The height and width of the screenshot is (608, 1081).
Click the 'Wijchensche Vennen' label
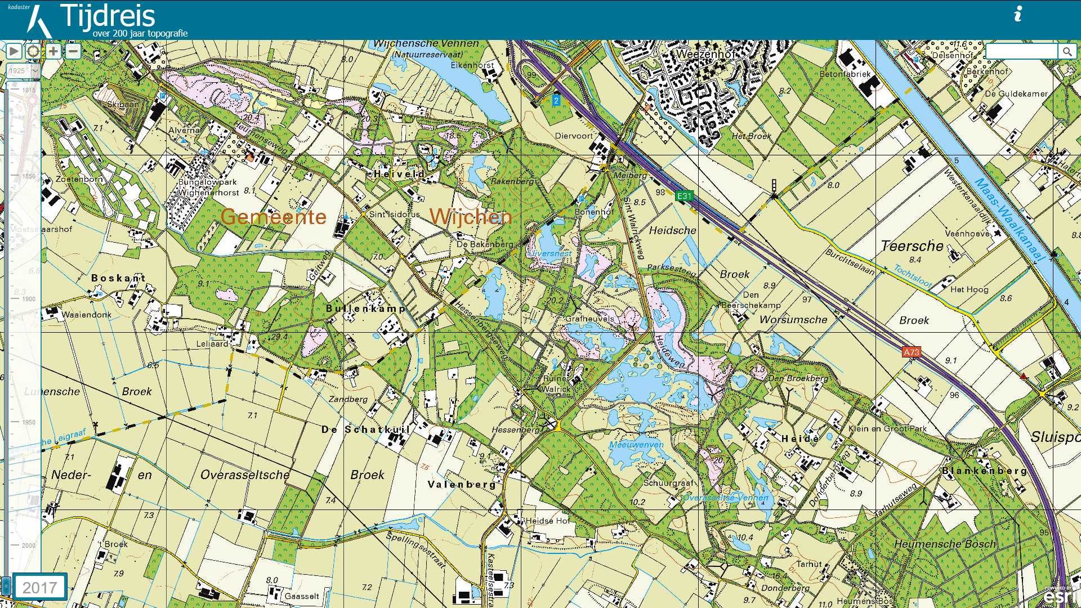click(x=426, y=44)
